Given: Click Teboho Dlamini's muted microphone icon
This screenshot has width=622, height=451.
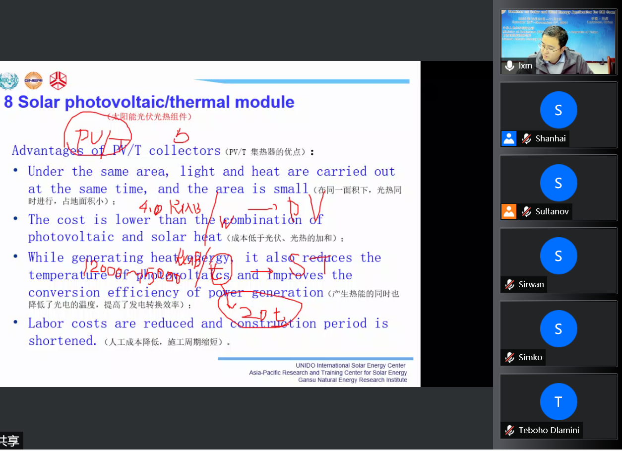Looking at the screenshot, I should point(509,430).
